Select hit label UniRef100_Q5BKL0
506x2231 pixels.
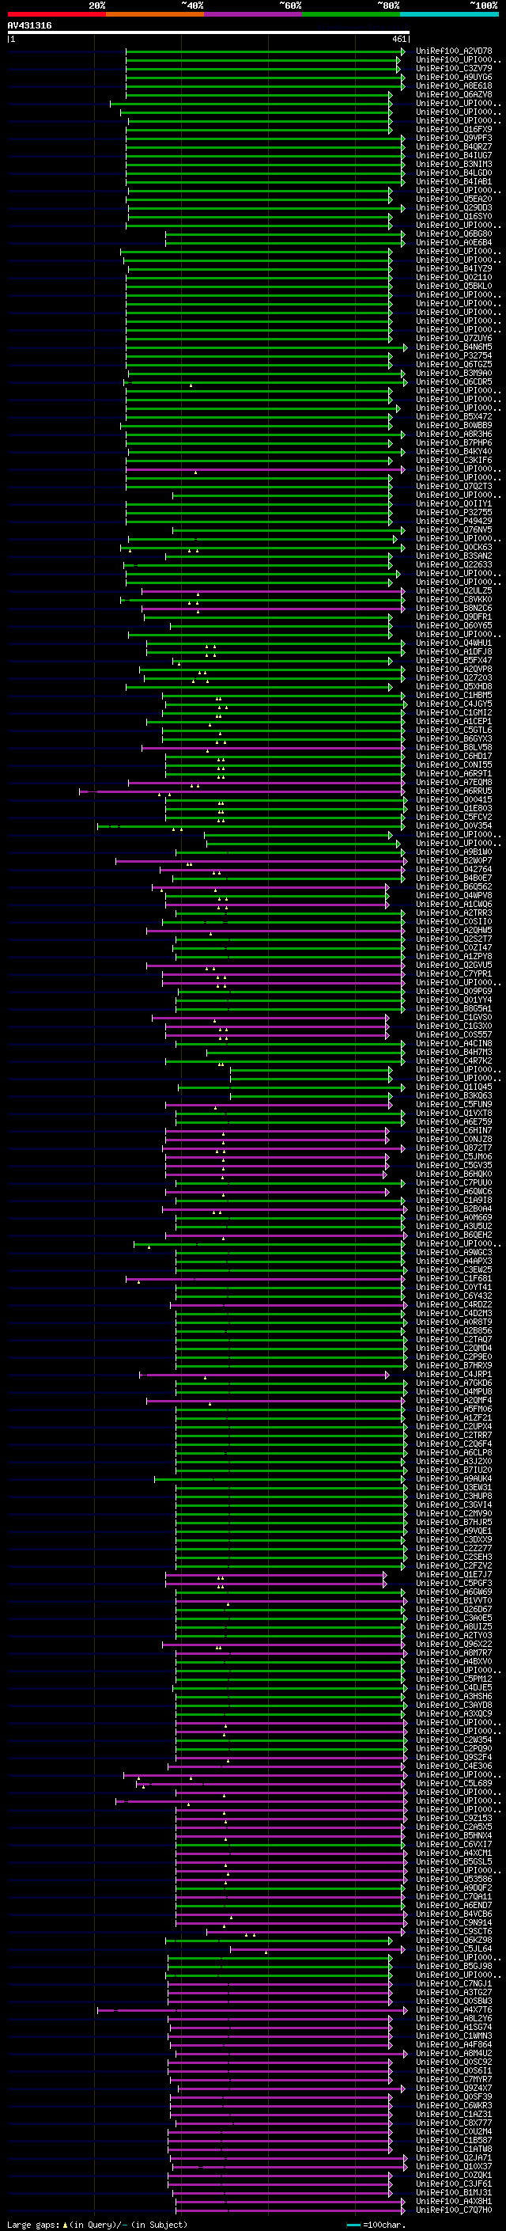(454, 286)
